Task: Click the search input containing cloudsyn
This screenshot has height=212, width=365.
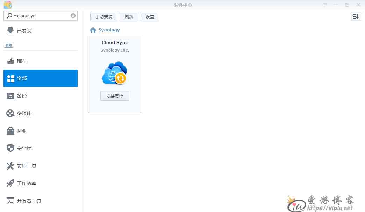Action: [42, 16]
